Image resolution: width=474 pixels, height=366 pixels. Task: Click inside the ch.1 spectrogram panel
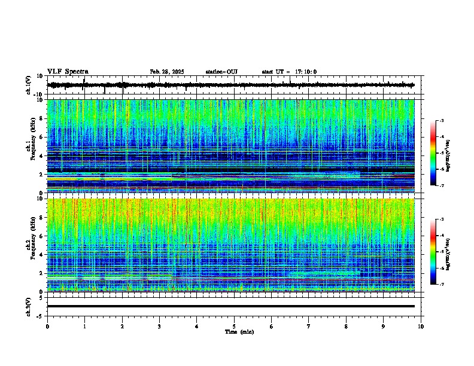coord(231,146)
